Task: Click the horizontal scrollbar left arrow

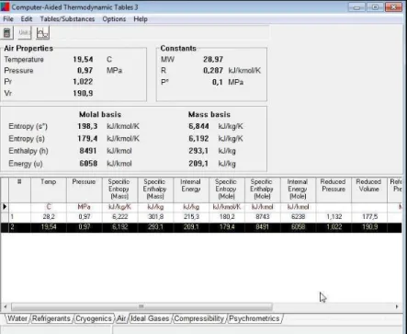Action: (x=6, y=306)
